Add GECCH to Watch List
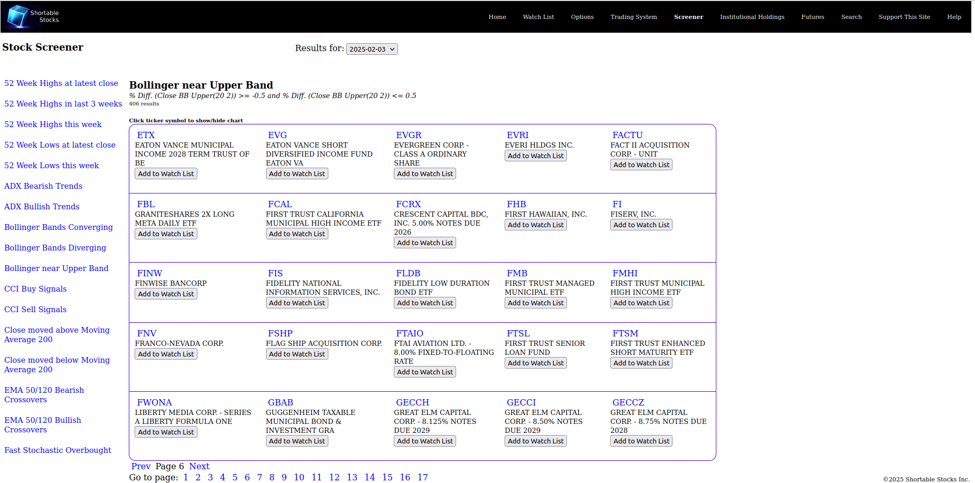Viewport: 975px width, 483px height. point(425,441)
